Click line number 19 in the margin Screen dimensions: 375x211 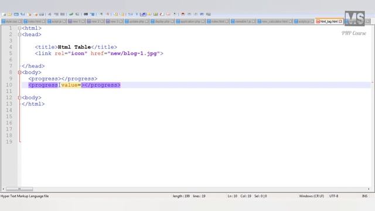pos(9,142)
